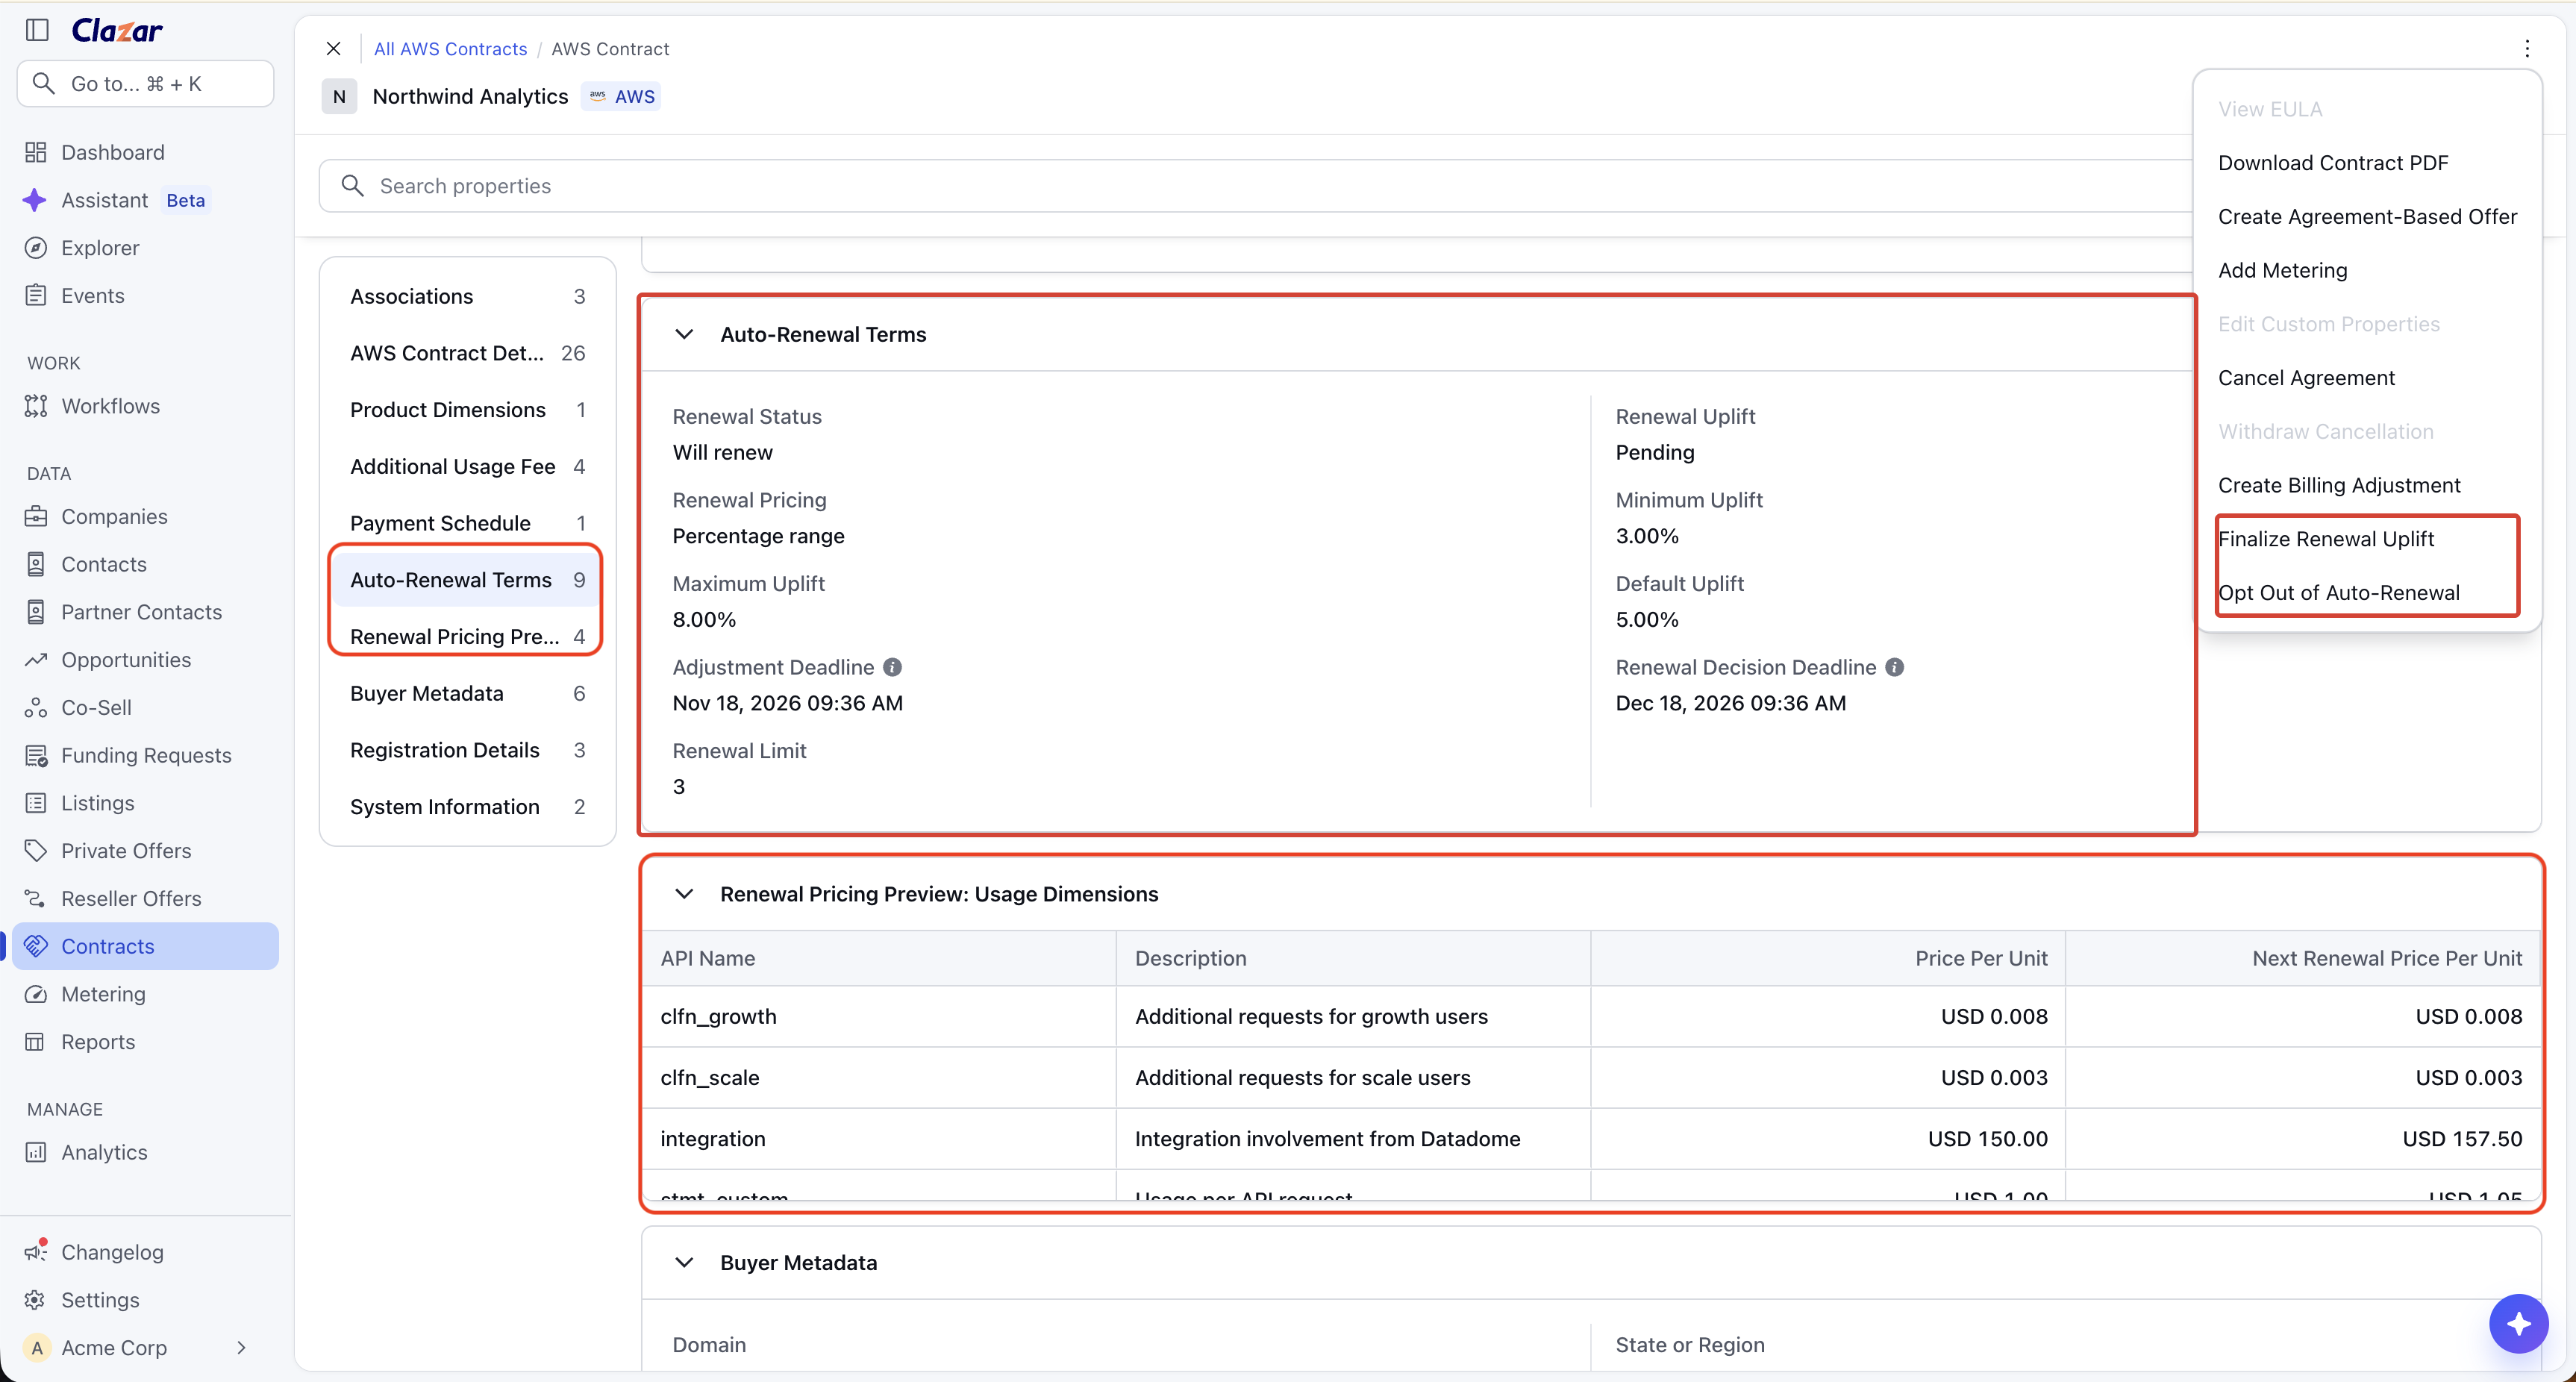Open the floating assistant sparkle button
Viewport: 2576px width, 1382px height.
tap(2518, 1323)
